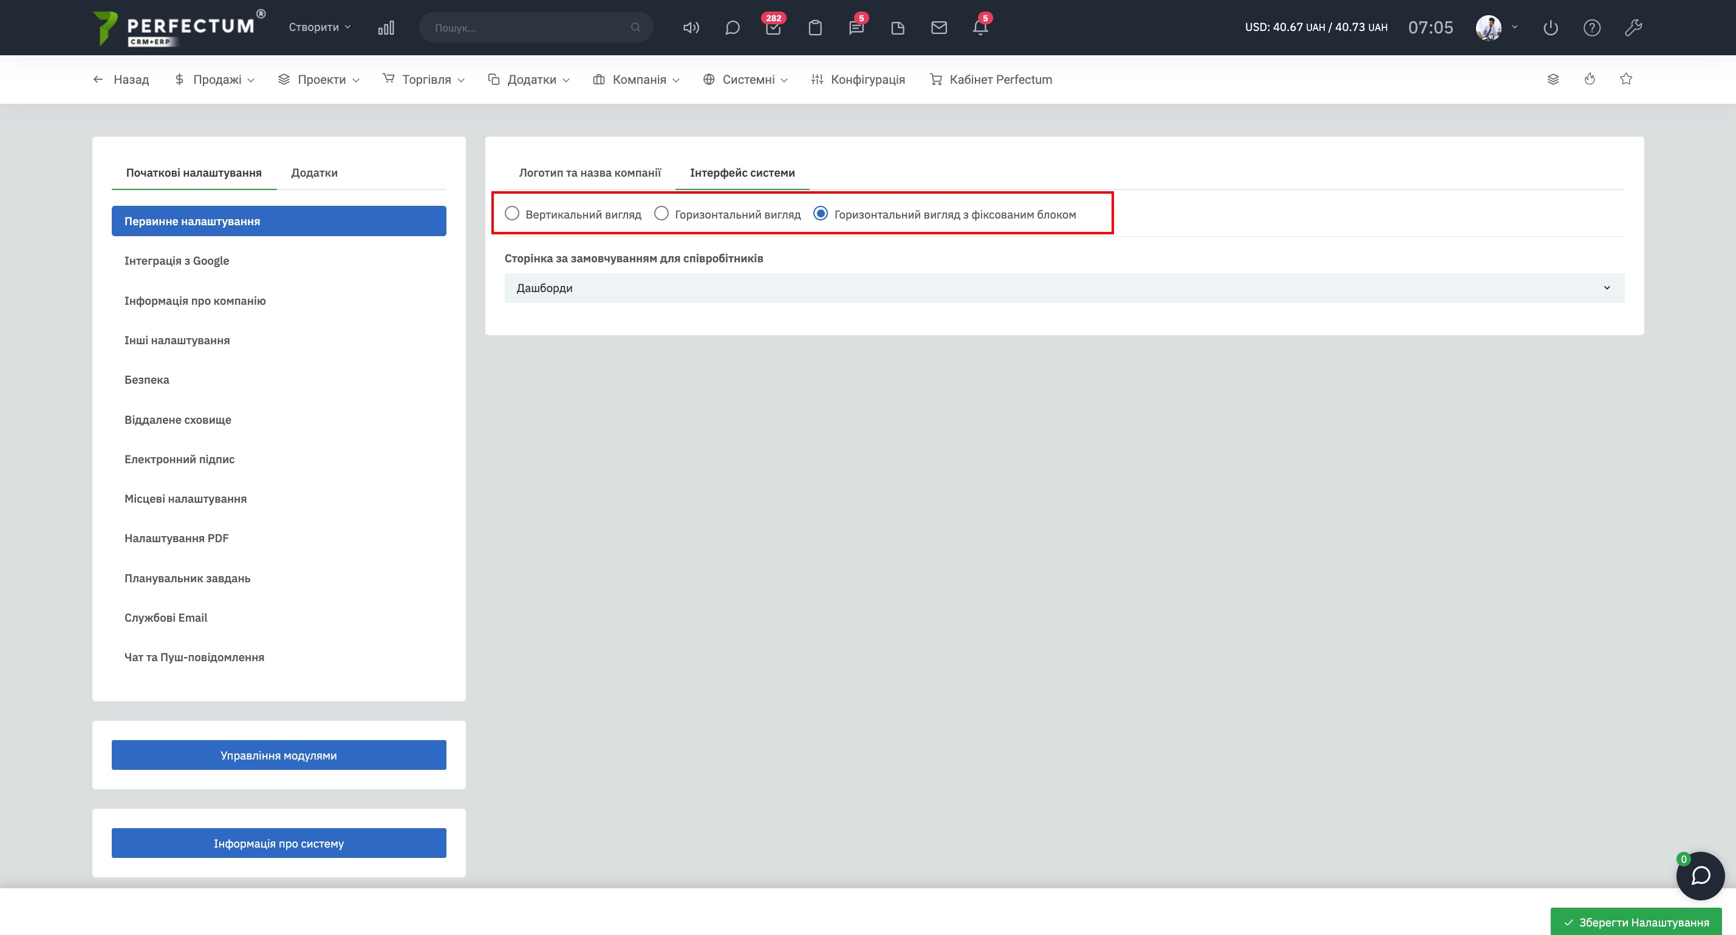Click the Зберегти Налаштування button
Screen dimensions: 1736x935
point(1636,922)
